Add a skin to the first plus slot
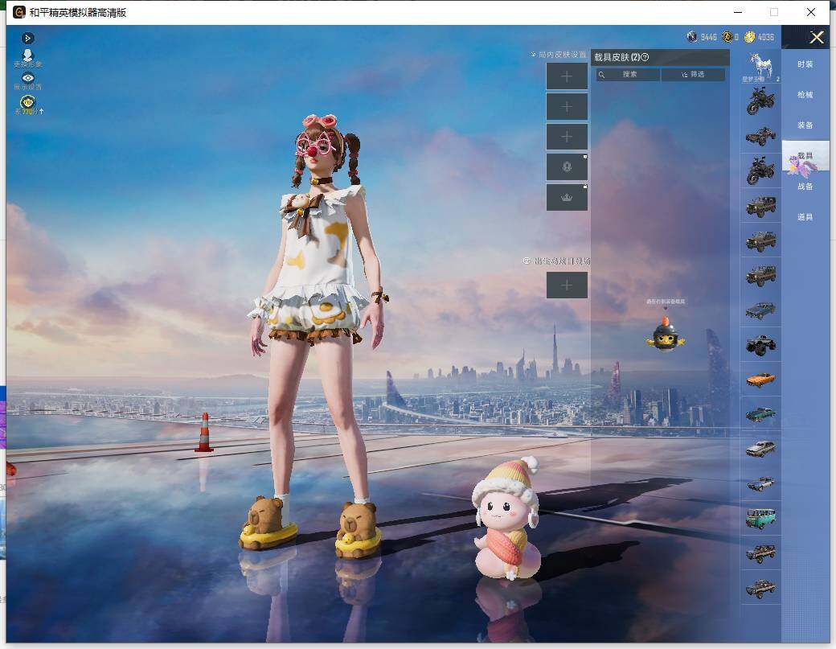This screenshot has width=836, height=649. point(567,76)
